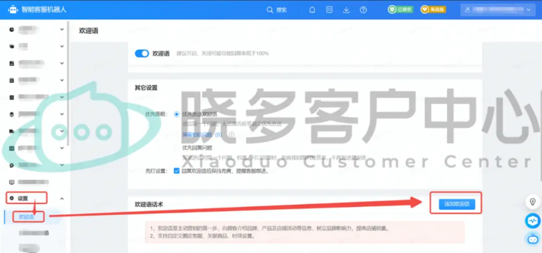This screenshot has height=253, width=542.
Task: Open the floating pulse monitor button
Action: [532, 221]
